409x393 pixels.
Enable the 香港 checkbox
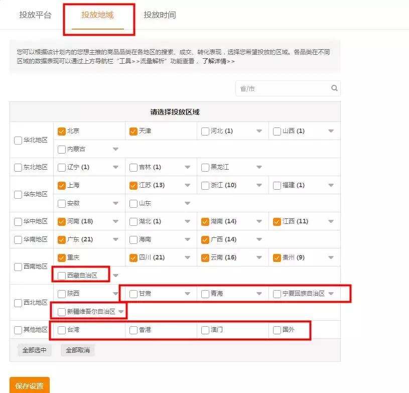point(132,329)
